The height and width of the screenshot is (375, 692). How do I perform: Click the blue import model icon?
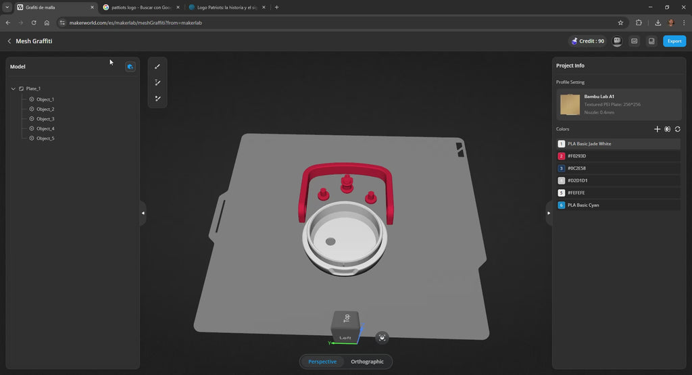point(130,67)
